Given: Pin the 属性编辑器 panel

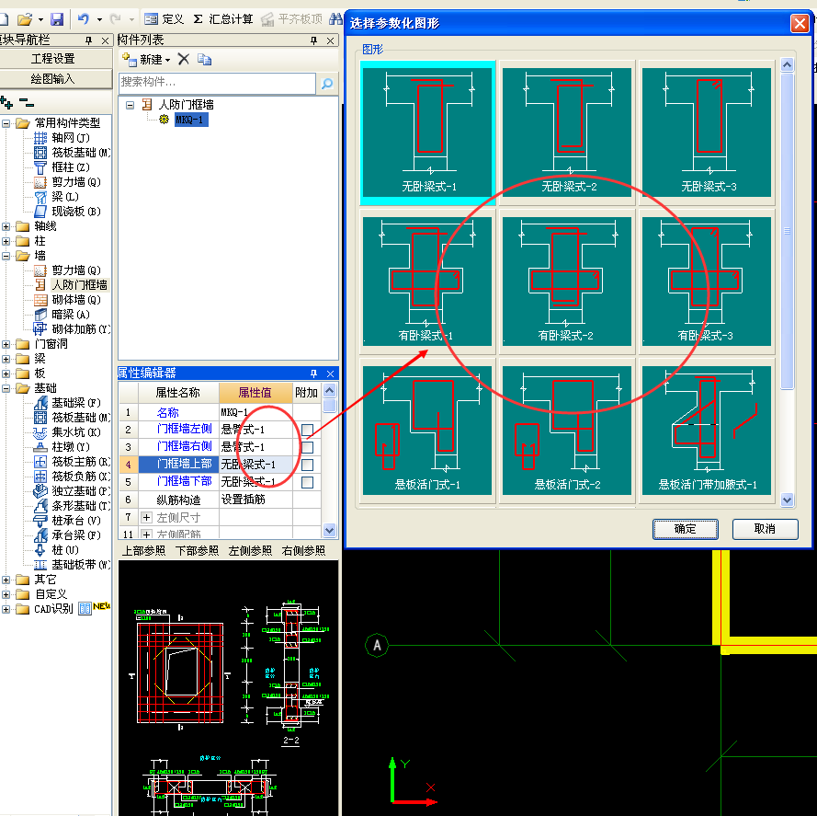Looking at the screenshot, I should pyautogui.click(x=313, y=374).
